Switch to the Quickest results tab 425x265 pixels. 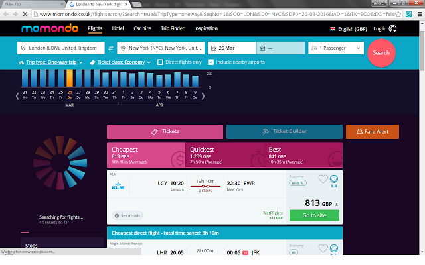tap(224, 155)
